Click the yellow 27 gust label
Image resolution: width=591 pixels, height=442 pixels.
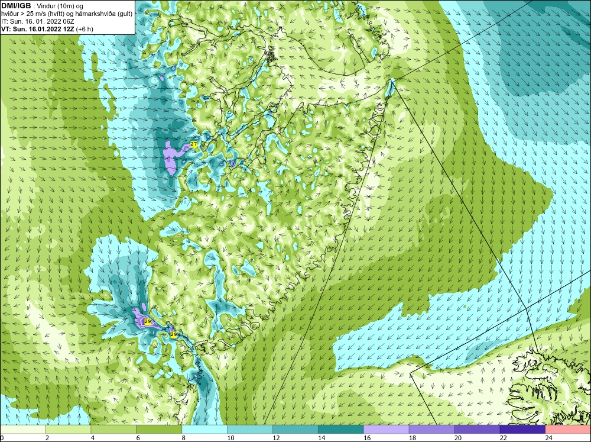[194, 144]
